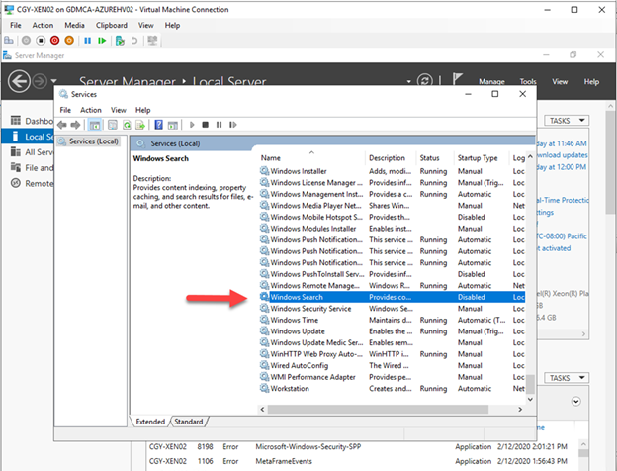Screen dimensions: 617x471
Task: Select the Windows Installer service row
Action: coord(392,171)
